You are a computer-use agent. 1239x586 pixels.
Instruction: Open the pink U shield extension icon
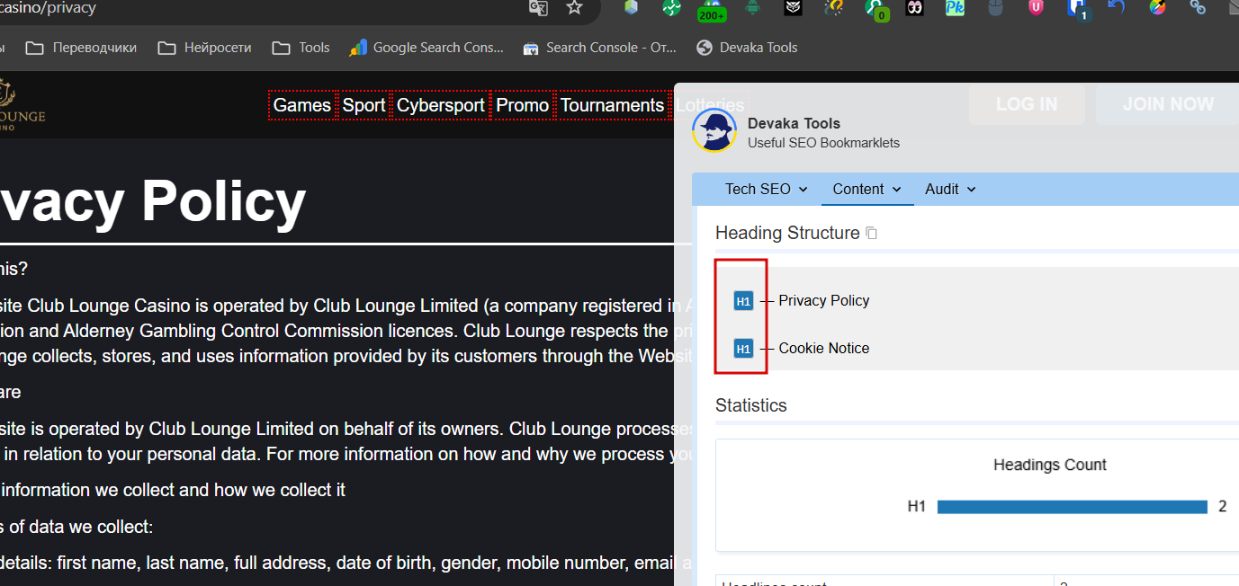(1036, 8)
